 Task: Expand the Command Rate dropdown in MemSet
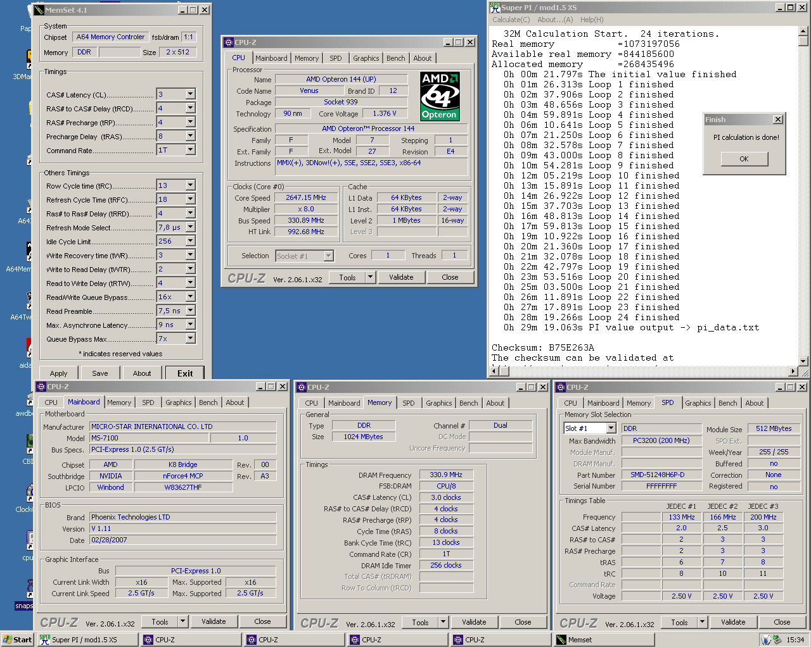pyautogui.click(x=190, y=150)
